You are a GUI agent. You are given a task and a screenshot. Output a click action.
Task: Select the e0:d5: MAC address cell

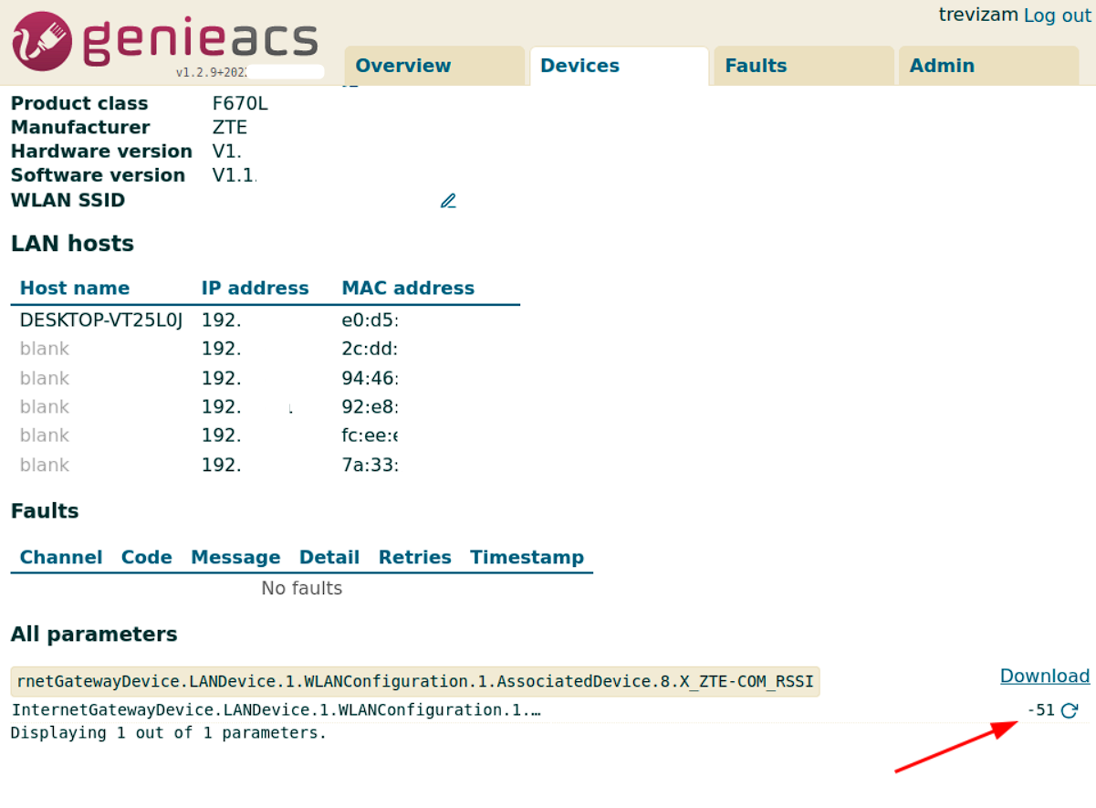click(x=370, y=320)
